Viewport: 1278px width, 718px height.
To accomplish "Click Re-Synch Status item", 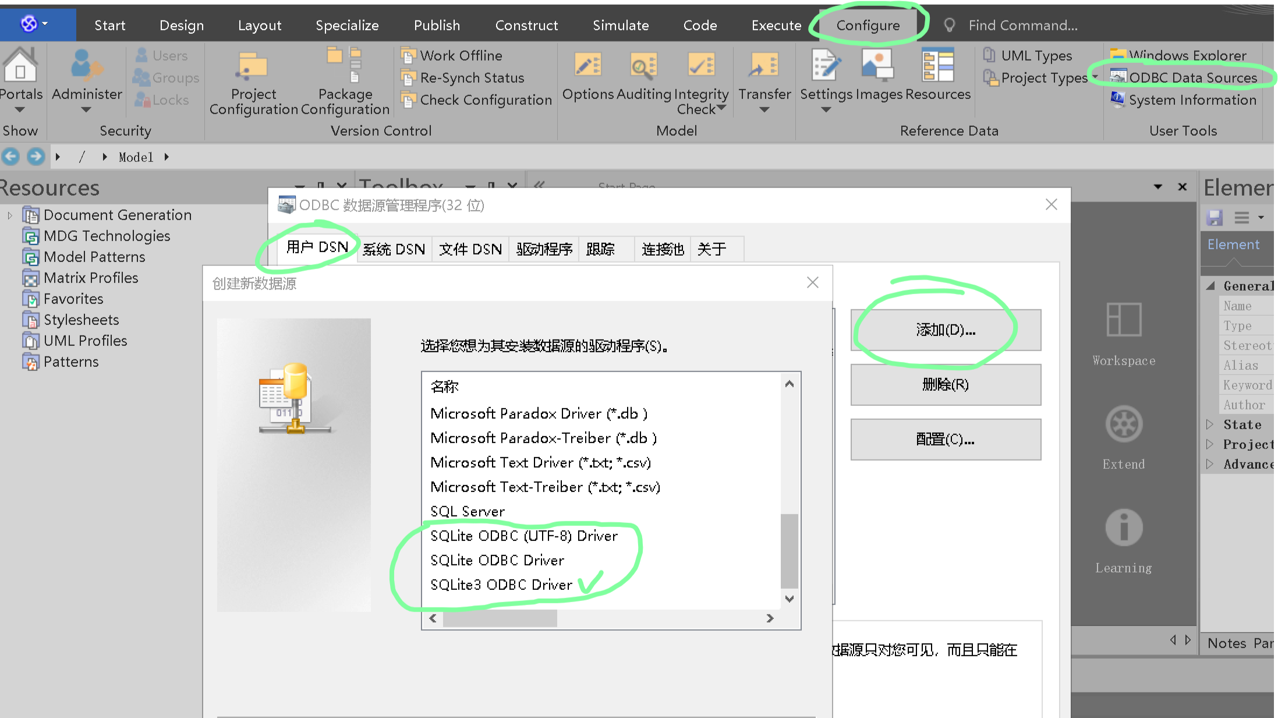I will tap(463, 77).
